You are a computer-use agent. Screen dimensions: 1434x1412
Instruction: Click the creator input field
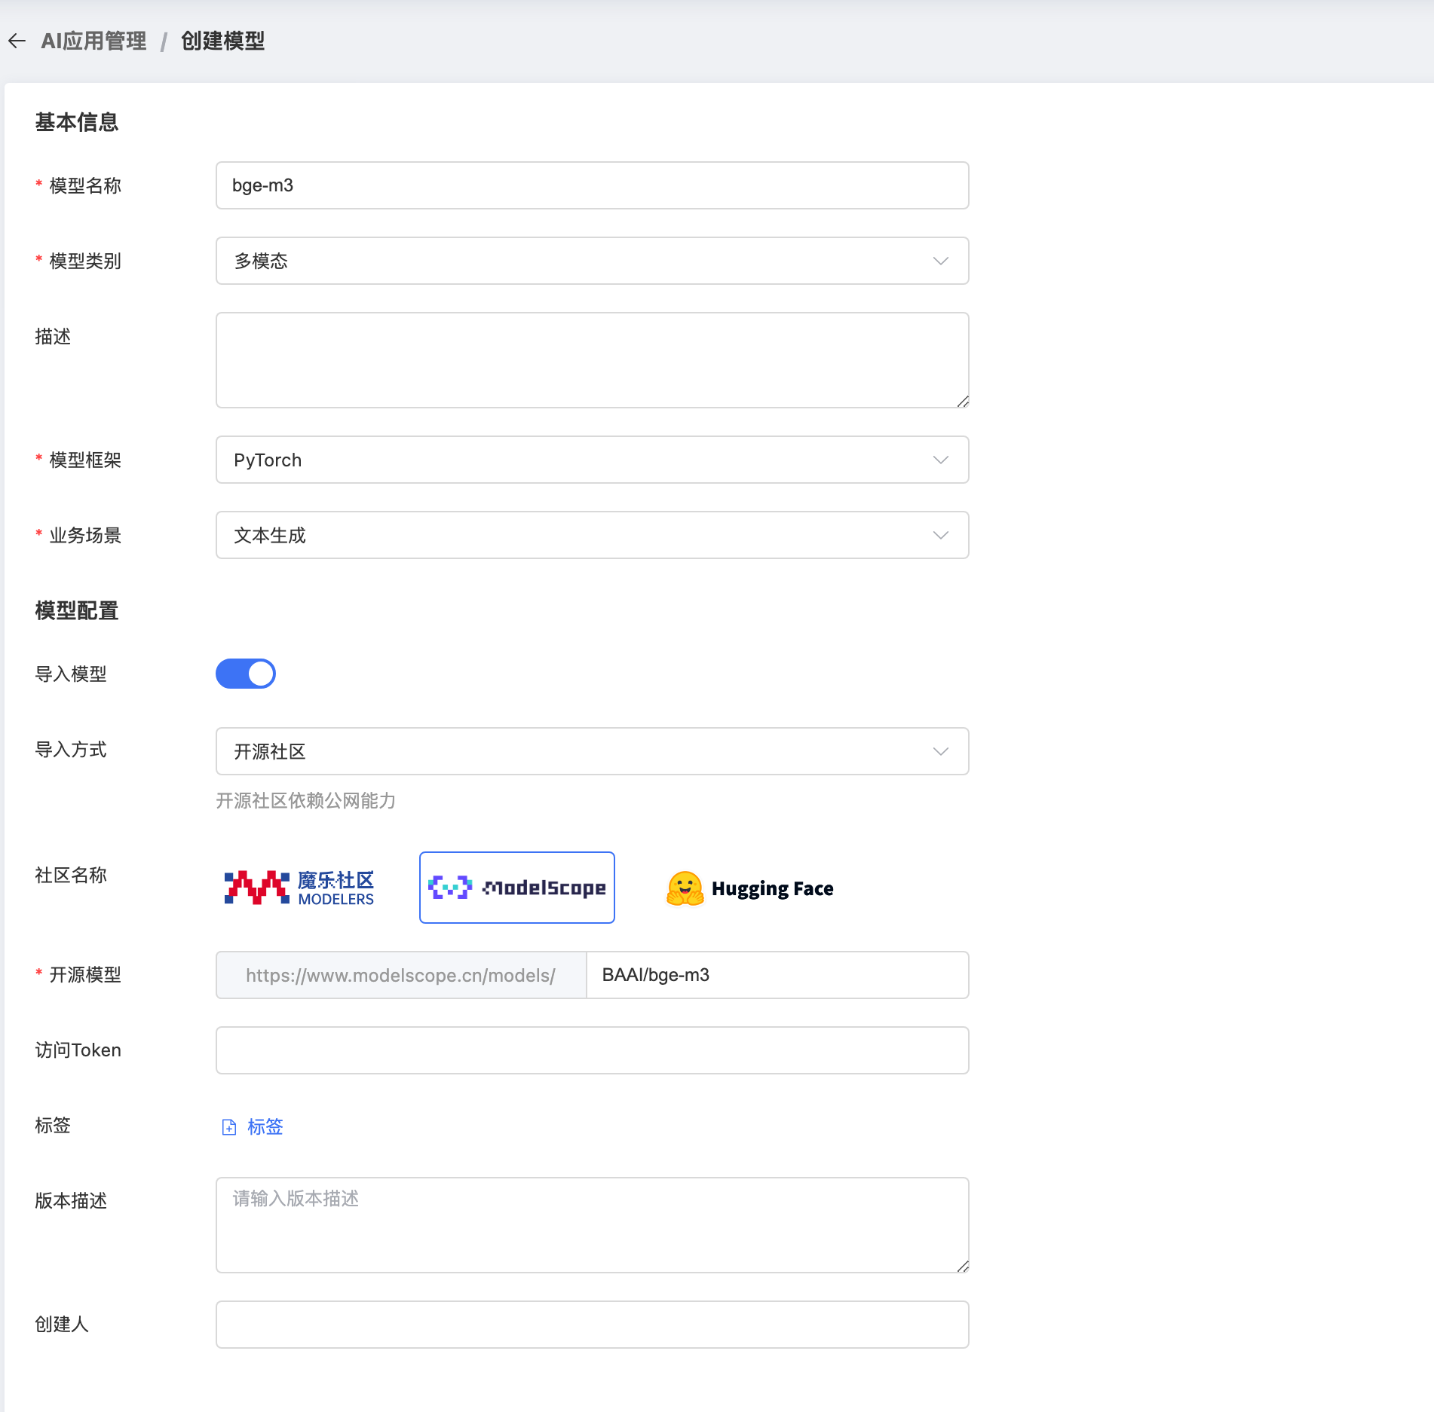point(592,1325)
